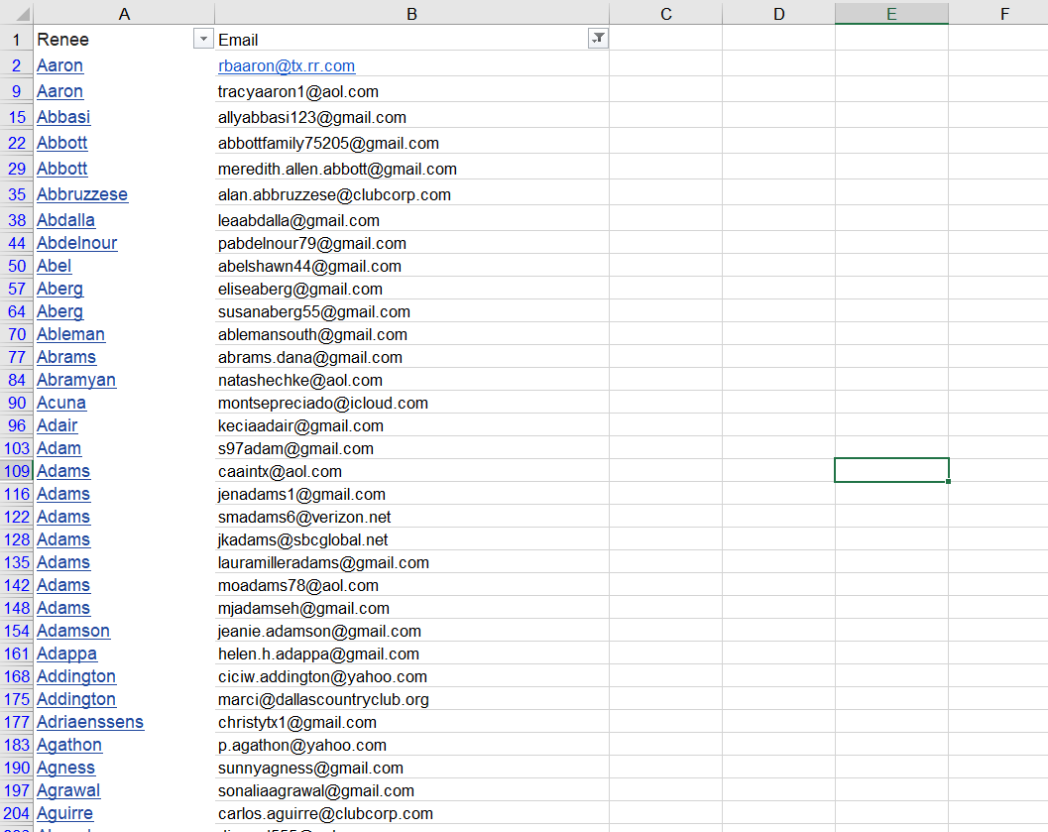The height and width of the screenshot is (832, 1048).
Task: Select the column F header
Action: (1003, 13)
